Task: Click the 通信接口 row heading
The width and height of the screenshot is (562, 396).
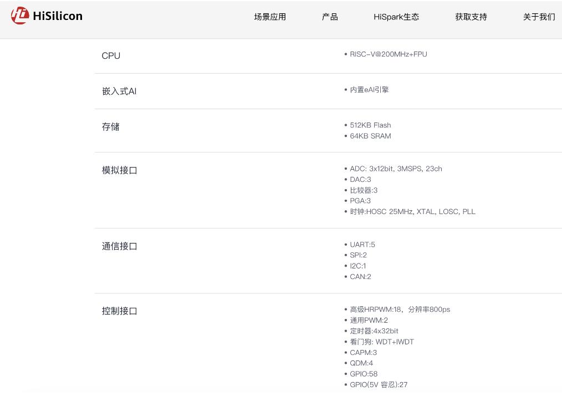Action: click(120, 246)
